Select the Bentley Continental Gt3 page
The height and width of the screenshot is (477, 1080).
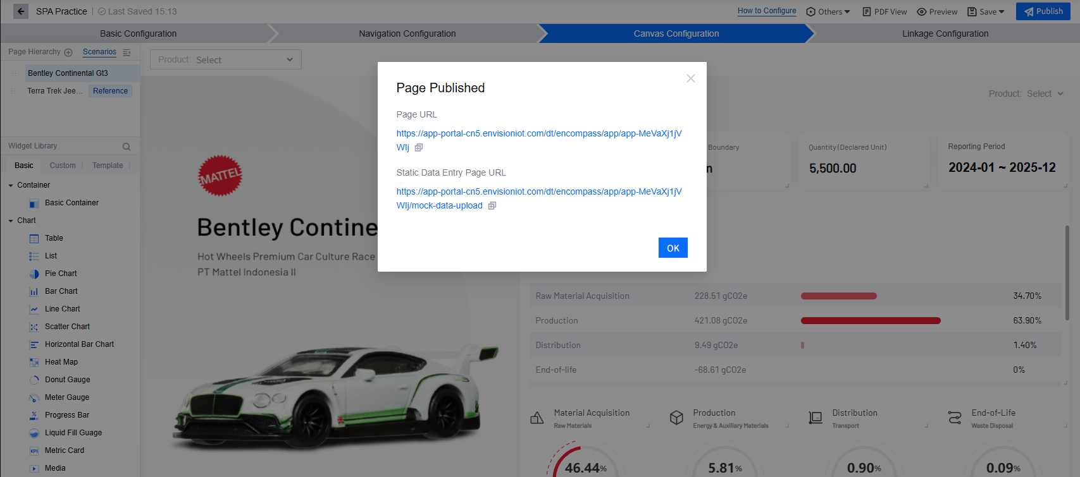[82, 73]
